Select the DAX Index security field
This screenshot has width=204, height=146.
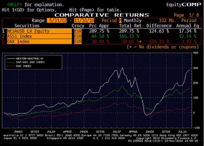click(39, 42)
